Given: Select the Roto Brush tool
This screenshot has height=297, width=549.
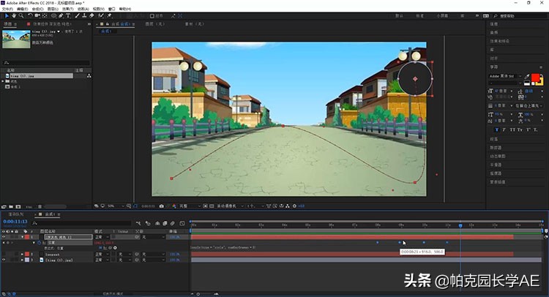Looking at the screenshot, I should tap(101, 16).
